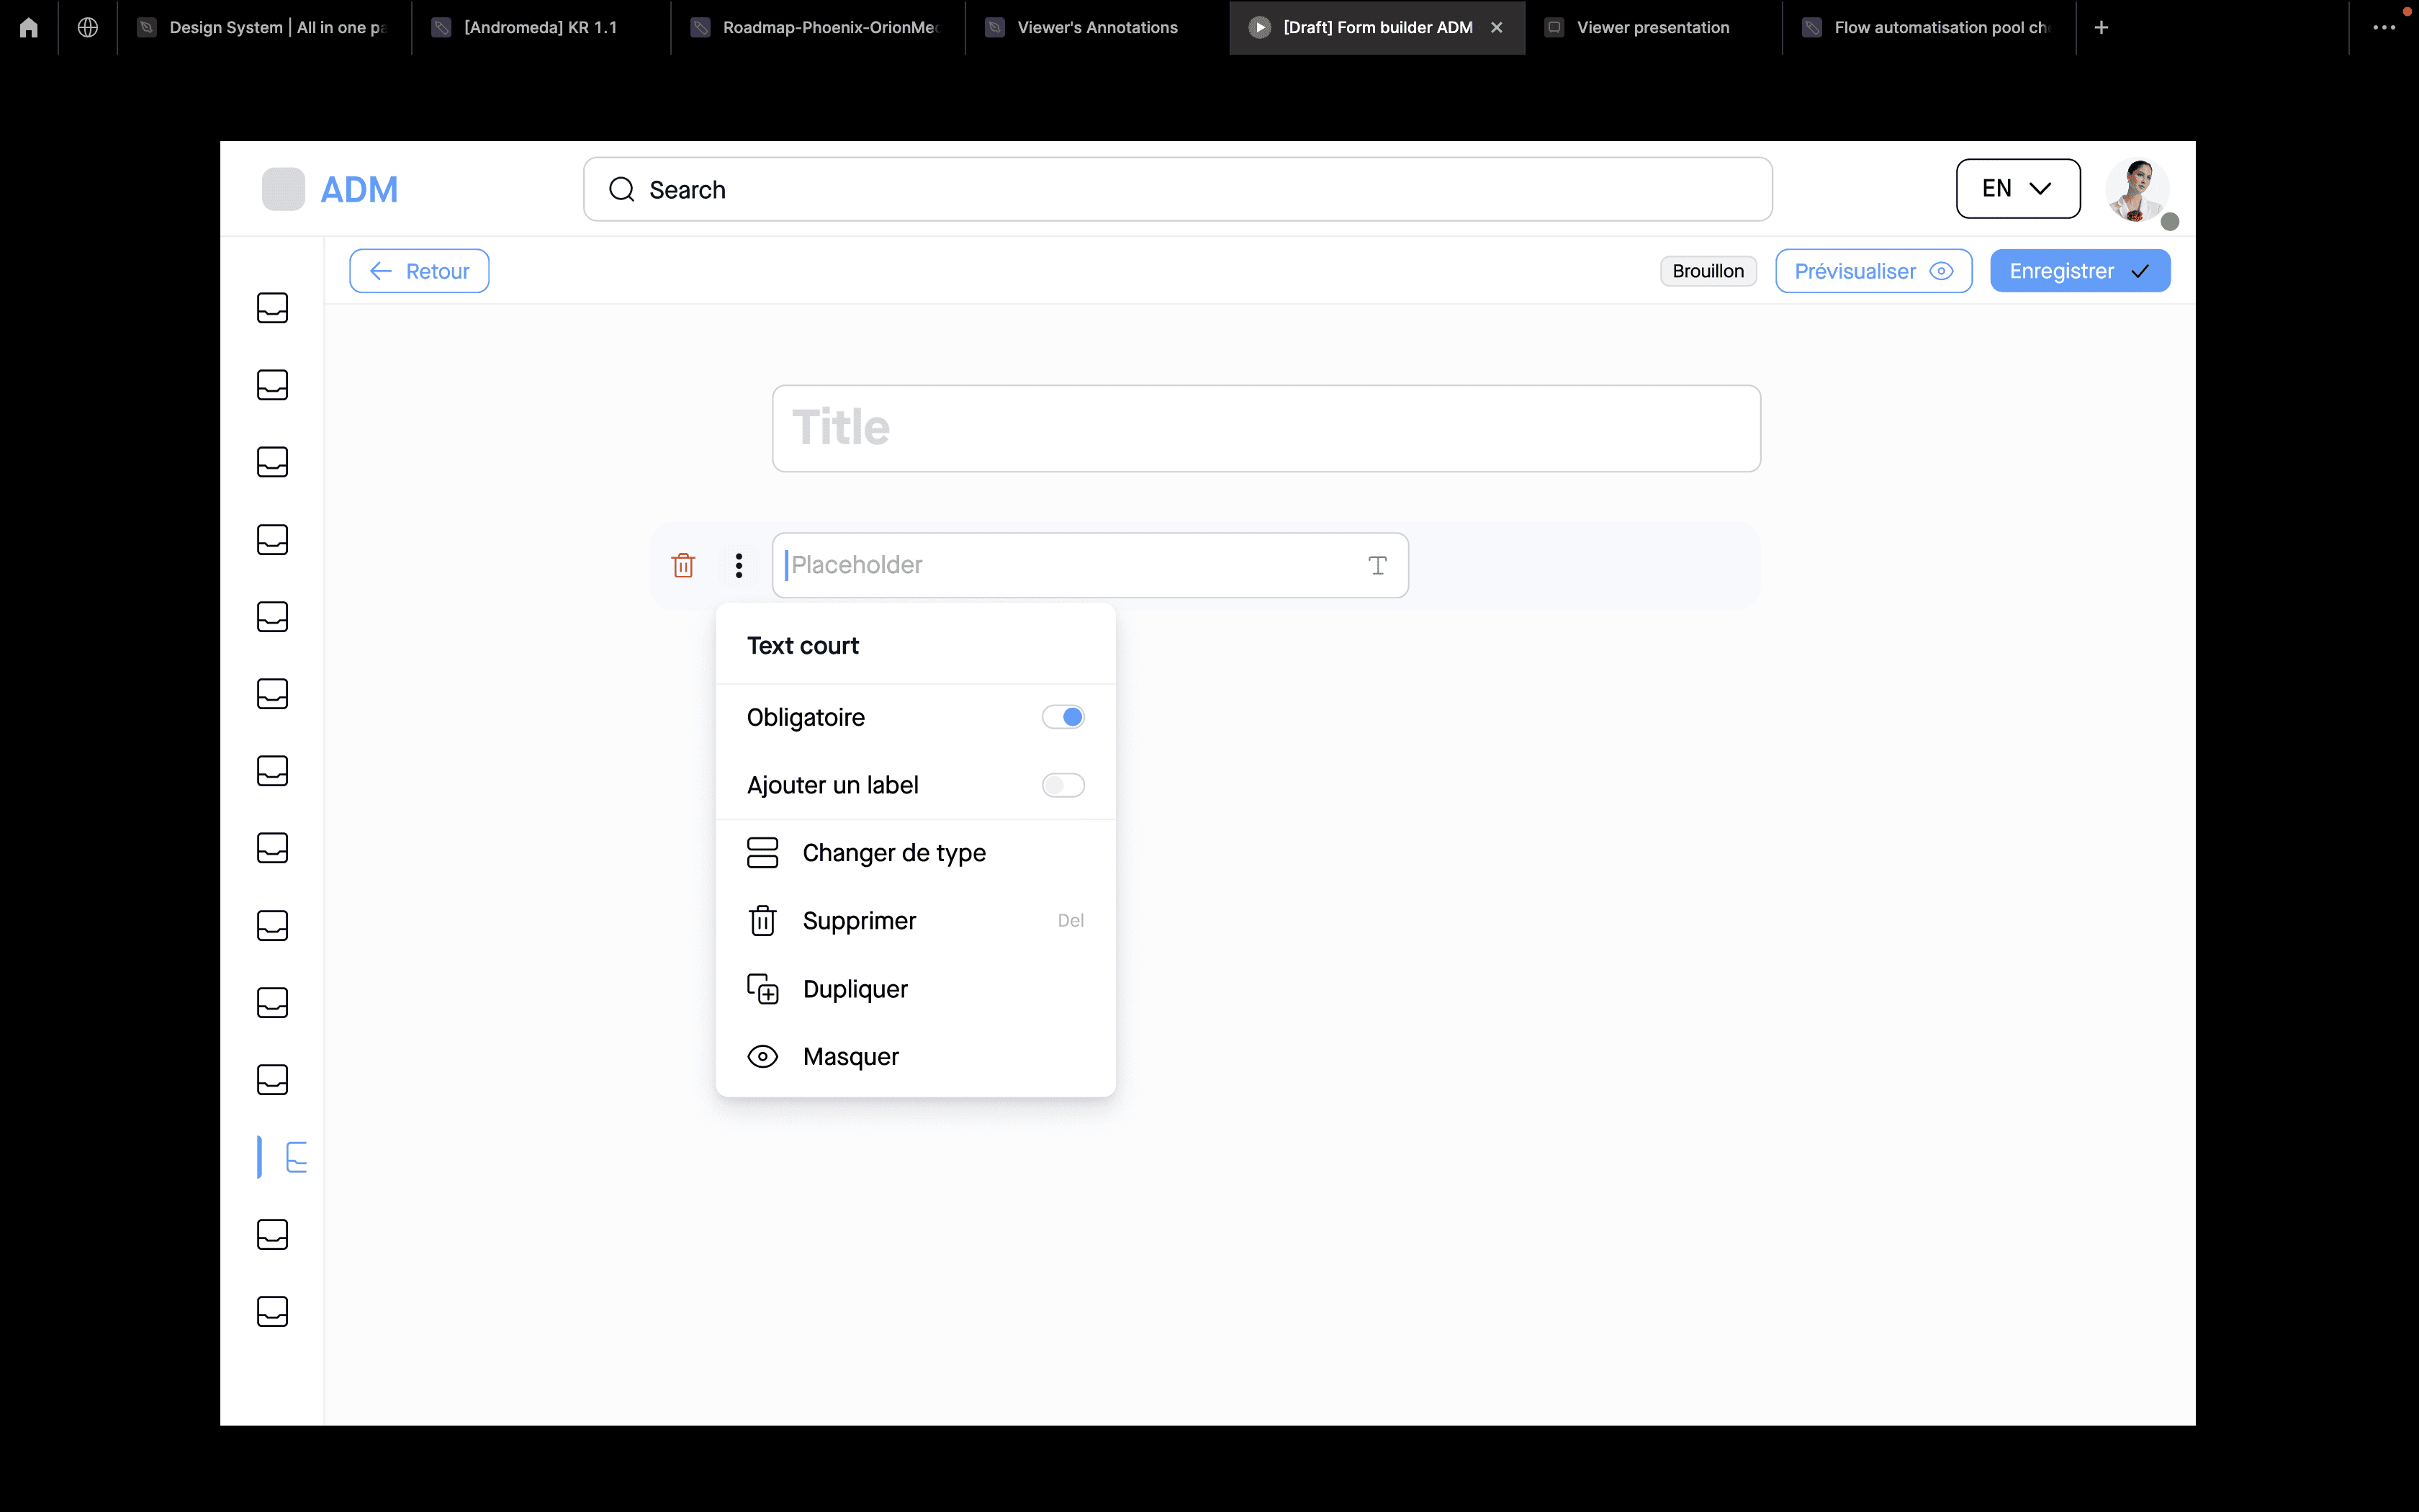This screenshot has height=1512, width=2419.
Task: Select the highlighted active sidebar icon
Action: point(296,1157)
